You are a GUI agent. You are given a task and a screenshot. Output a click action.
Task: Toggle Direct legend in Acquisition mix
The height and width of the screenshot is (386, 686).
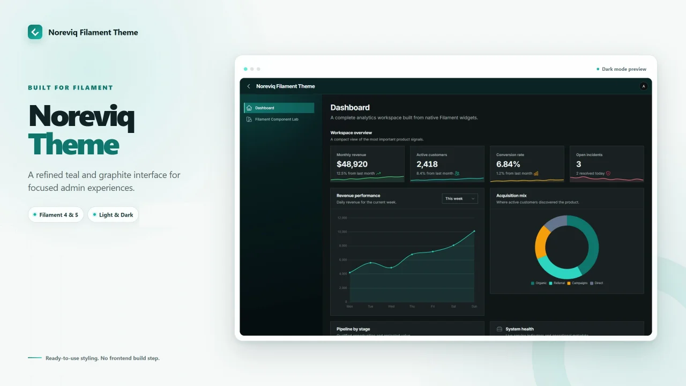coord(596,283)
